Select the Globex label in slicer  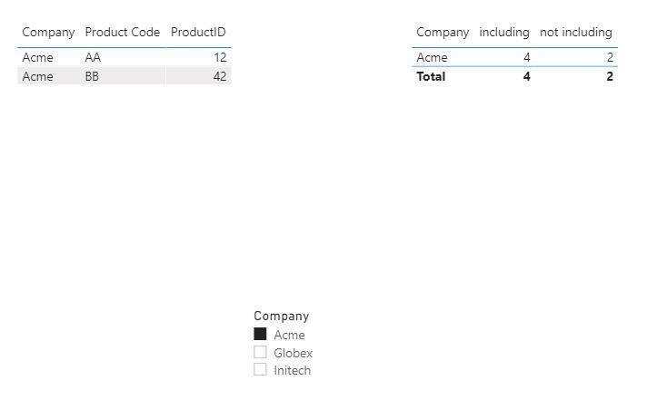[294, 353]
